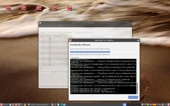Open the Ver menu
This screenshot has height=106, width=170.
[x=55, y=26]
